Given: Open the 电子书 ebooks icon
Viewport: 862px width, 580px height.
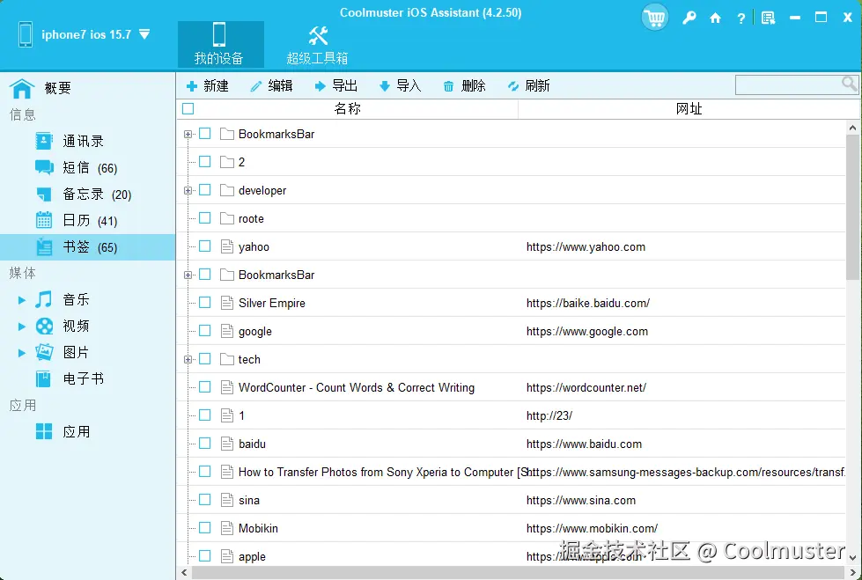Looking at the screenshot, I should pos(43,378).
